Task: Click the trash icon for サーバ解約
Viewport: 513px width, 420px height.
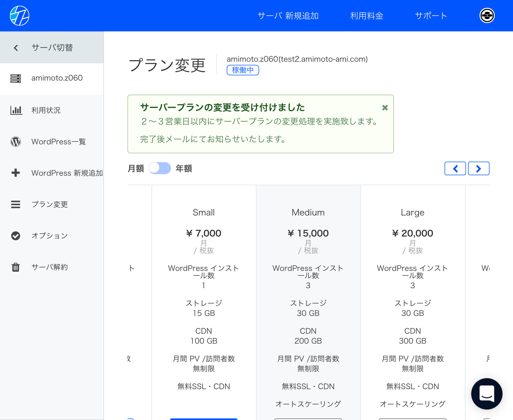Action: coord(16,267)
